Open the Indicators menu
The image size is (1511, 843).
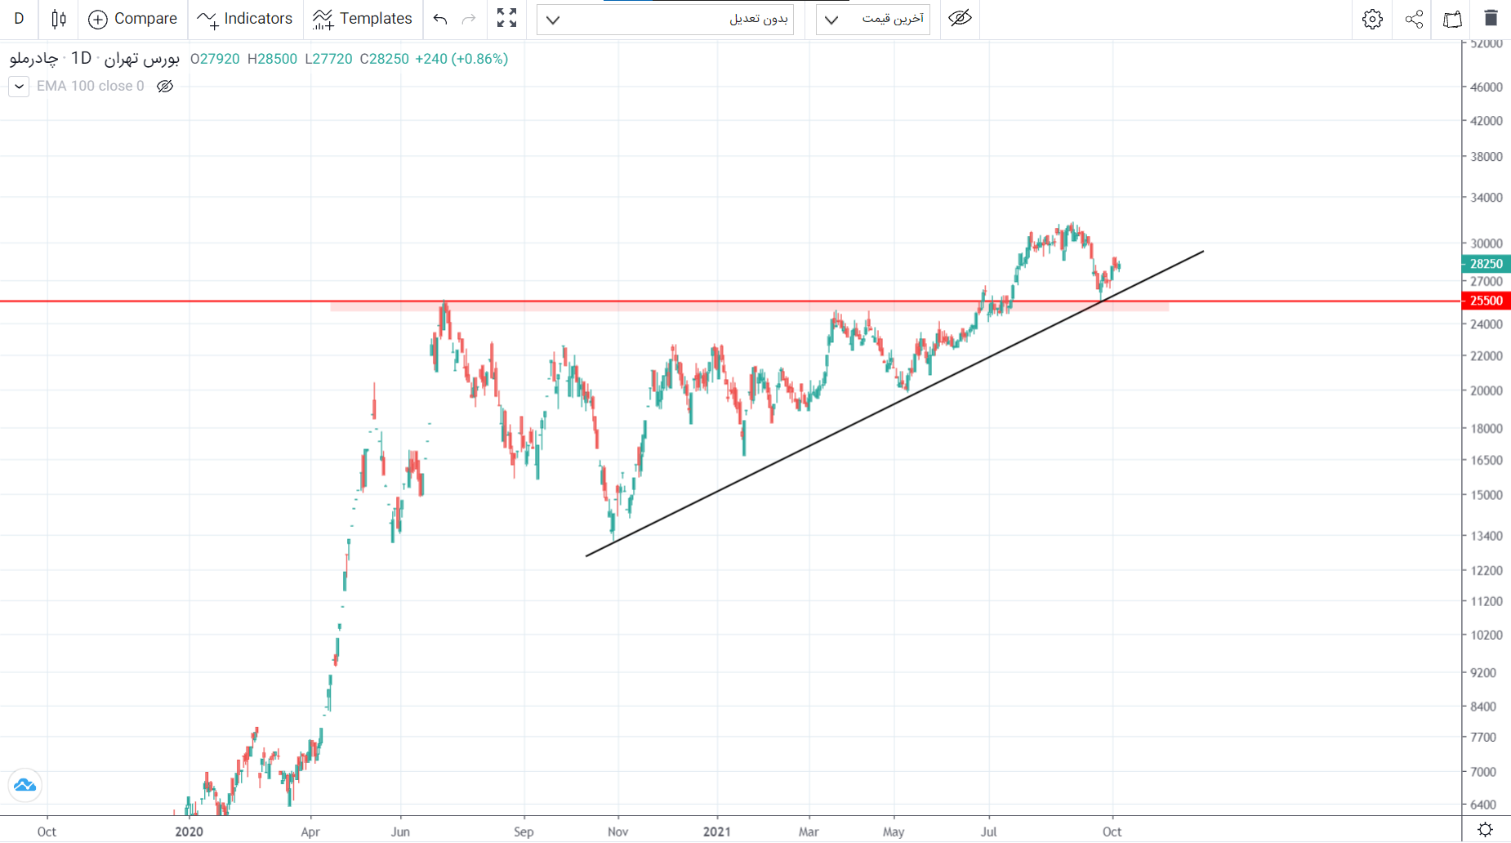point(245,19)
